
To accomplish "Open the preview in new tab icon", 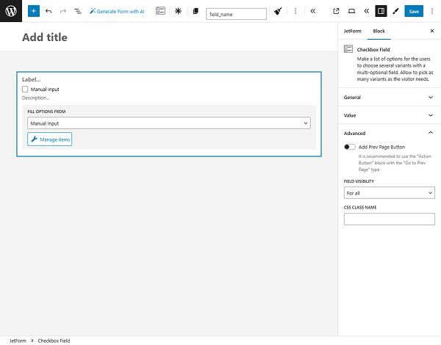I will point(336,11).
